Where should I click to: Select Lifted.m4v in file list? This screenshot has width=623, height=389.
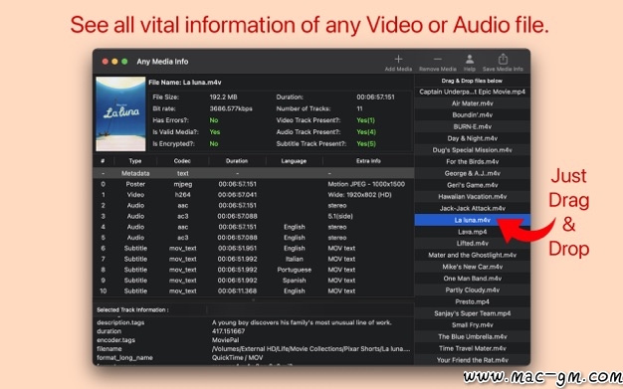(x=472, y=243)
